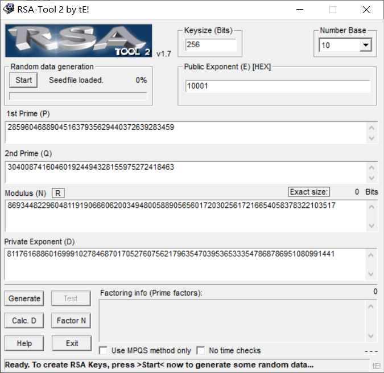Click inside the 2nd Prime (Q) field
Screen dimensions: 384x373
(x=185, y=173)
